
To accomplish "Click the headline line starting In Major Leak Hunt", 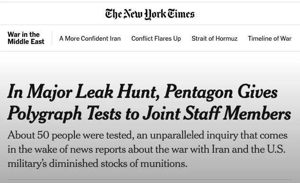I will click(x=143, y=92).
